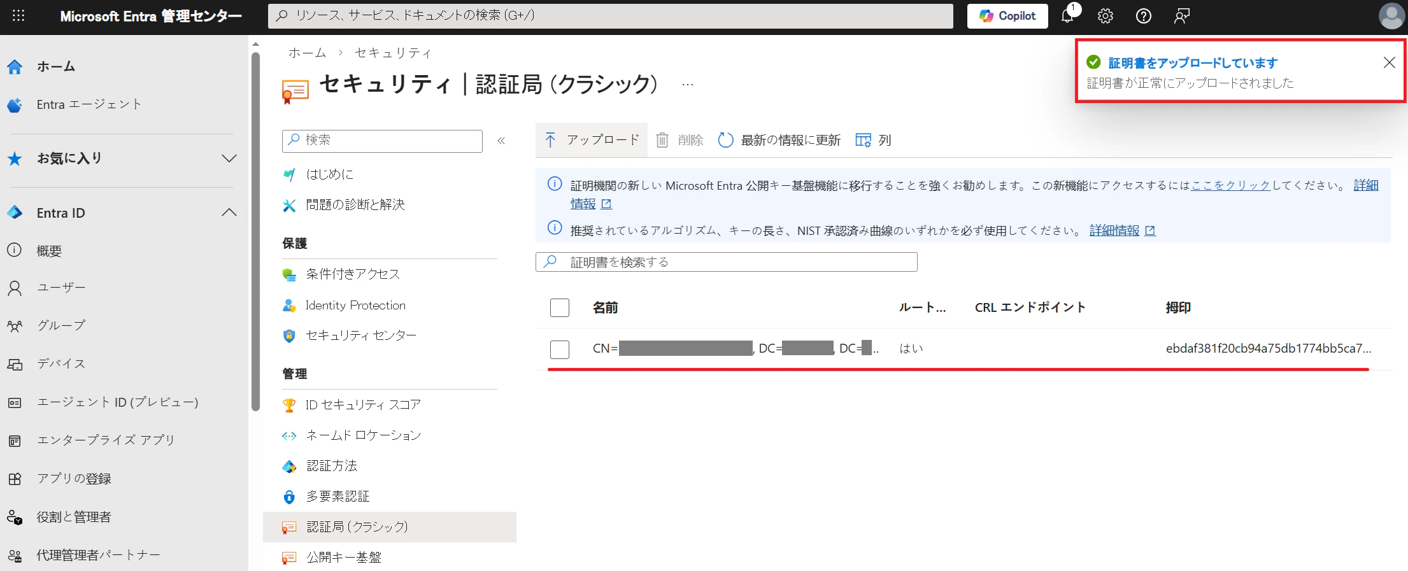This screenshot has height=571, width=1408.
Task: View notifications bell
Action: pyautogui.click(x=1068, y=16)
